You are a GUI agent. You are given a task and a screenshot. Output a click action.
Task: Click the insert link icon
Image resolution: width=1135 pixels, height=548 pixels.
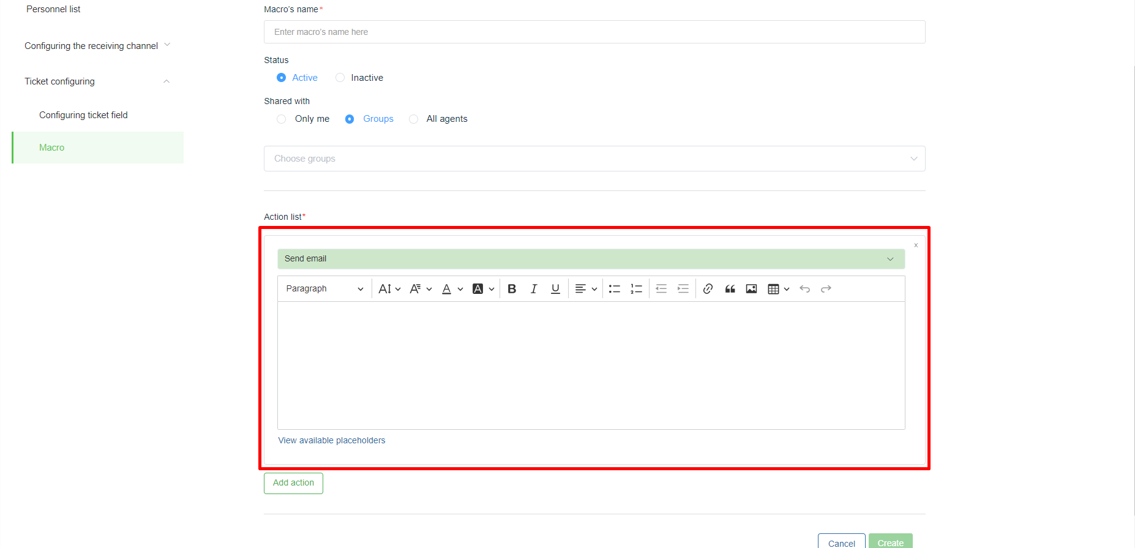[x=708, y=289]
